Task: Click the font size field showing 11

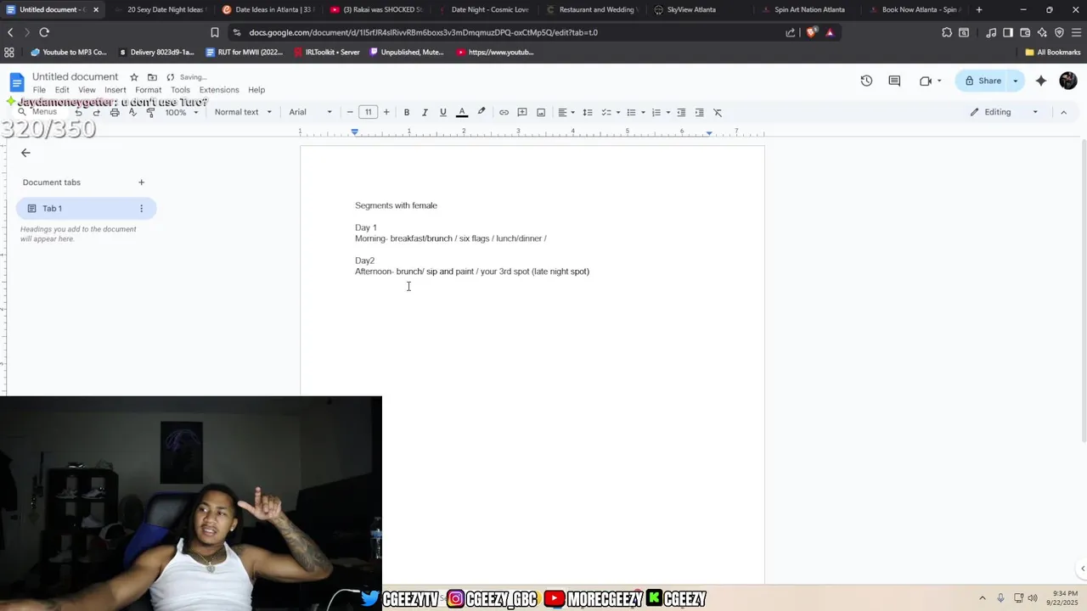Action: (368, 112)
